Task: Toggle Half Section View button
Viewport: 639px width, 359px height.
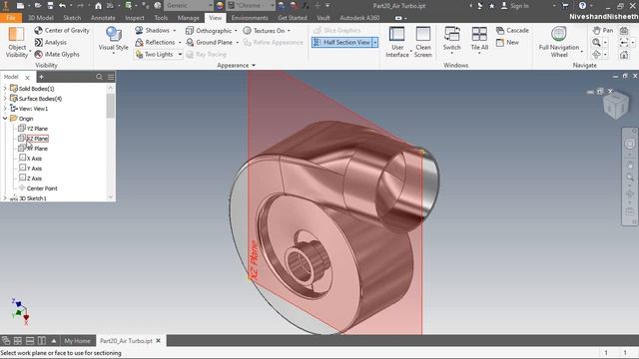Action: (342, 42)
